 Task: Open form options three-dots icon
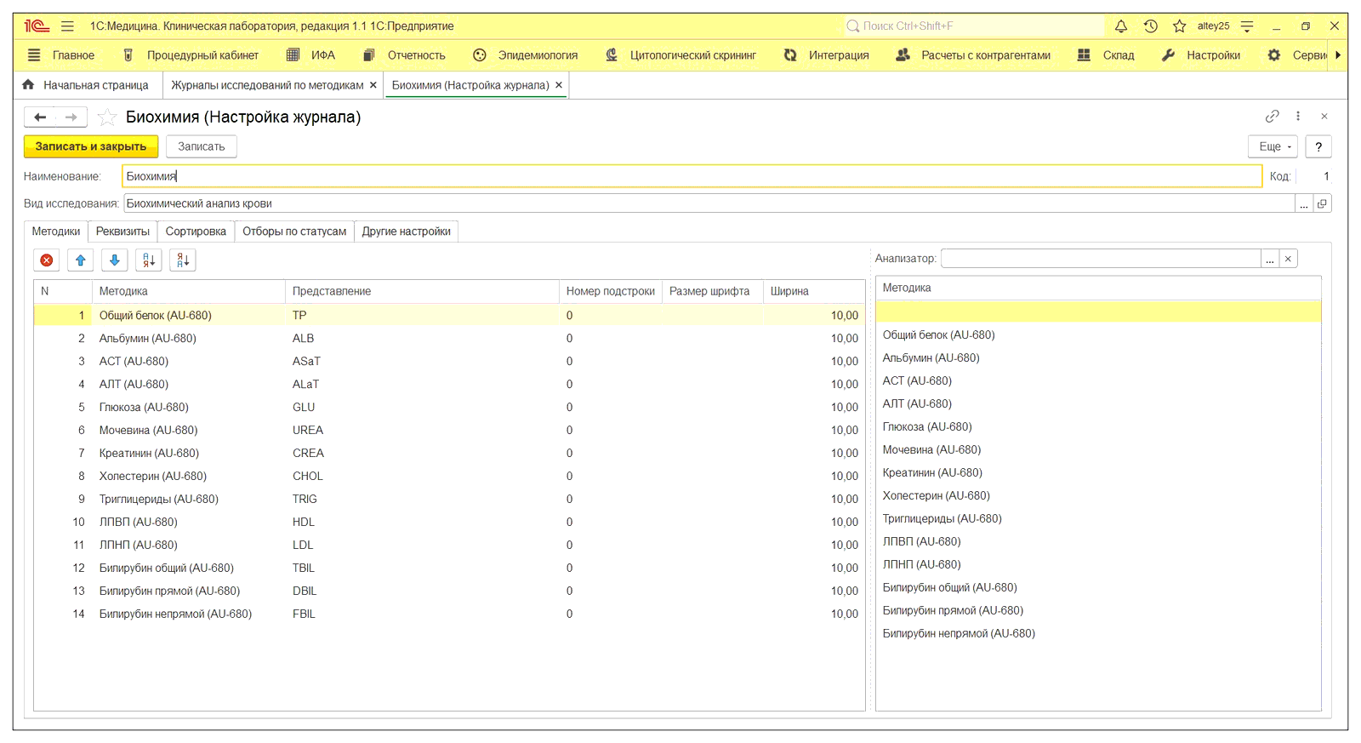coord(1298,117)
